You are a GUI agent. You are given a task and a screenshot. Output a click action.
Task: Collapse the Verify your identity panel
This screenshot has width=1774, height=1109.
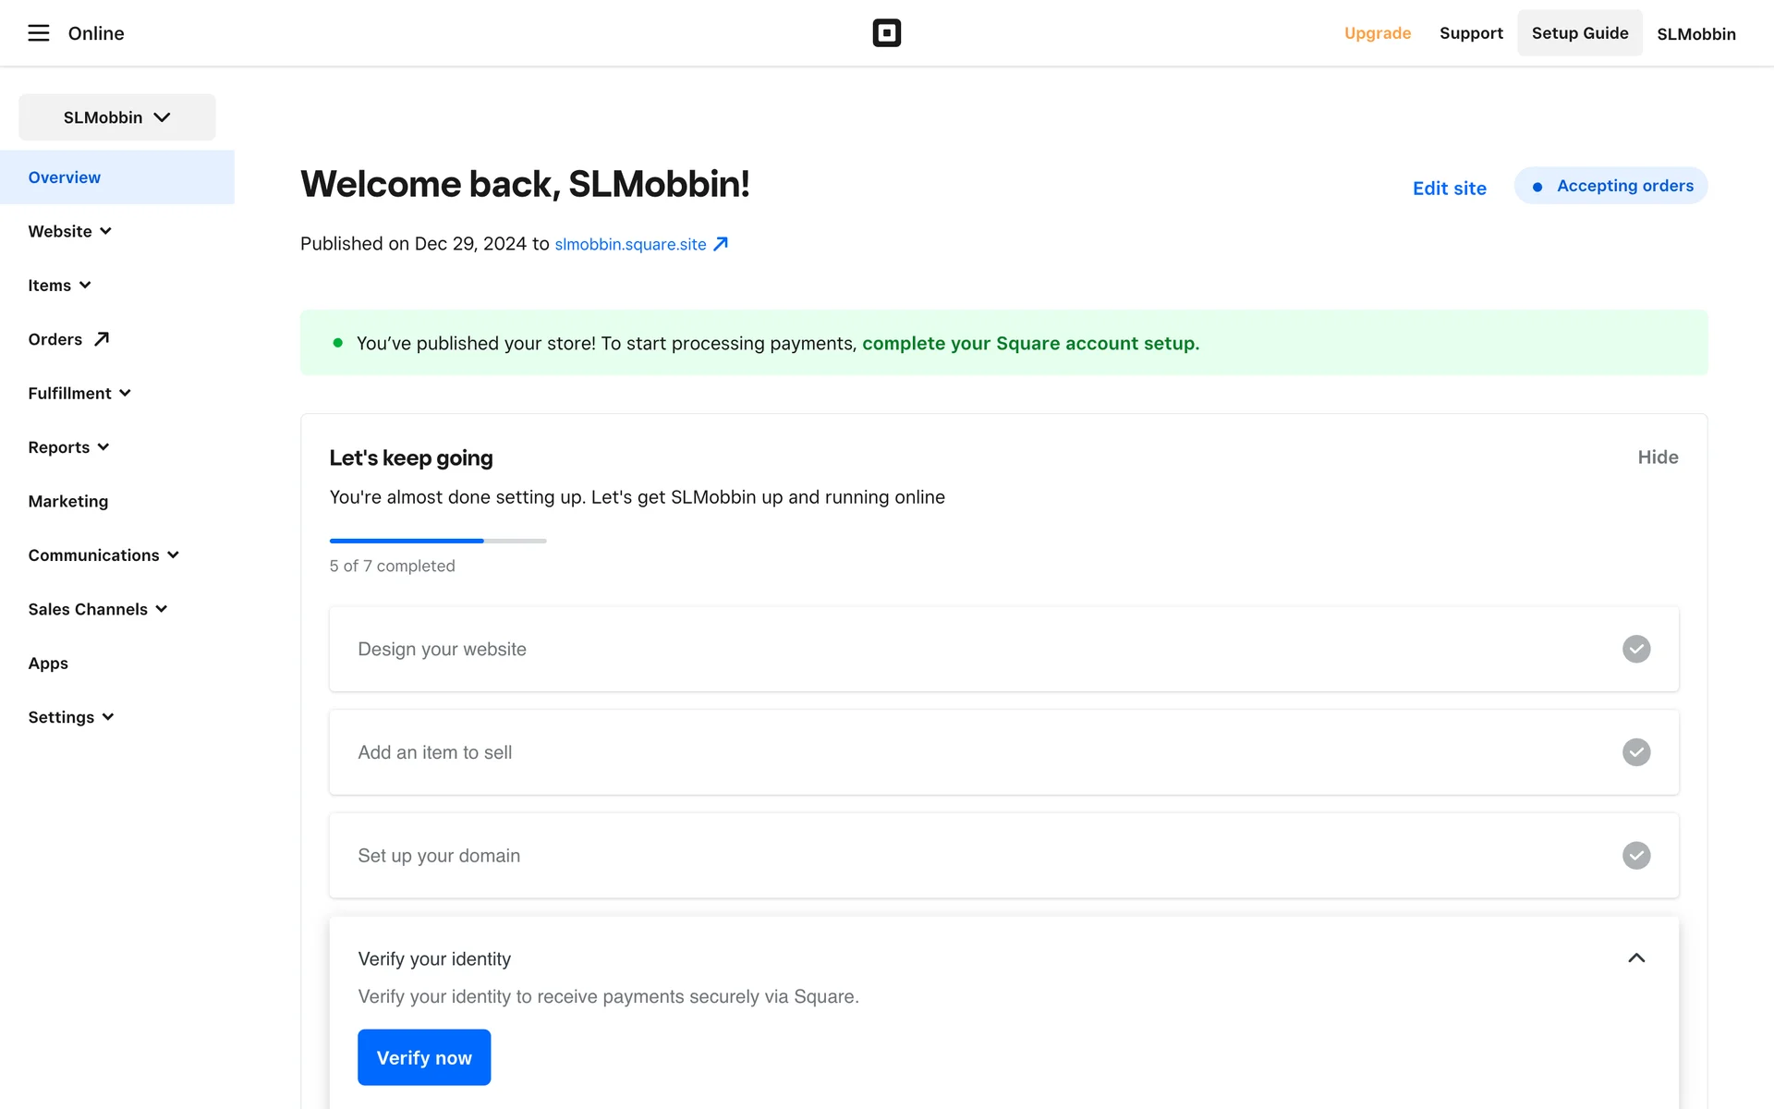click(1636, 958)
